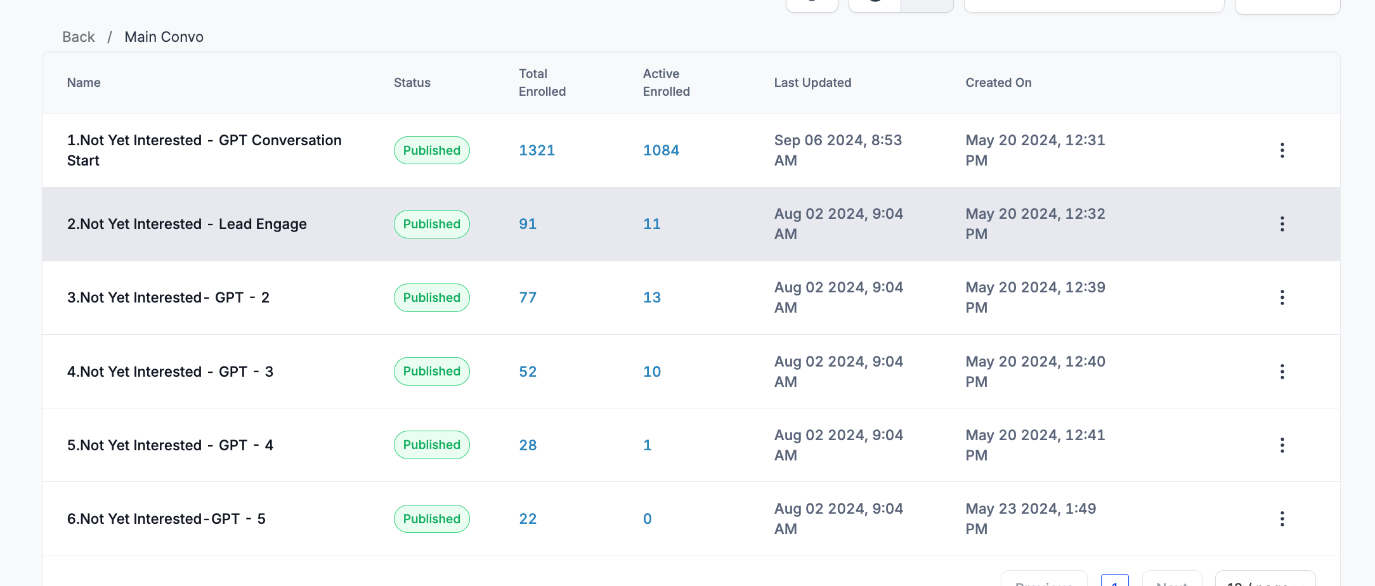Open the options menu for 4.Not Yet Interested - GPT - 3

pos(1282,372)
